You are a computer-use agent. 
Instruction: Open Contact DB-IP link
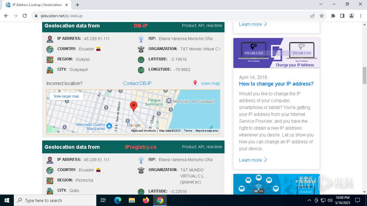137,83
